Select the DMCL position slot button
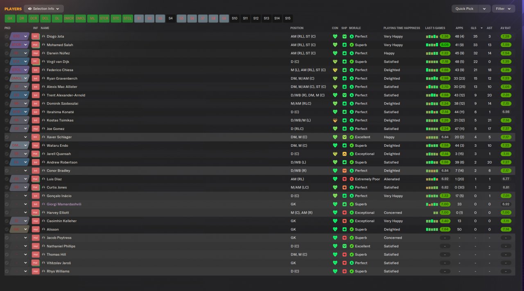The height and width of the screenshot is (291, 524). click(81, 18)
